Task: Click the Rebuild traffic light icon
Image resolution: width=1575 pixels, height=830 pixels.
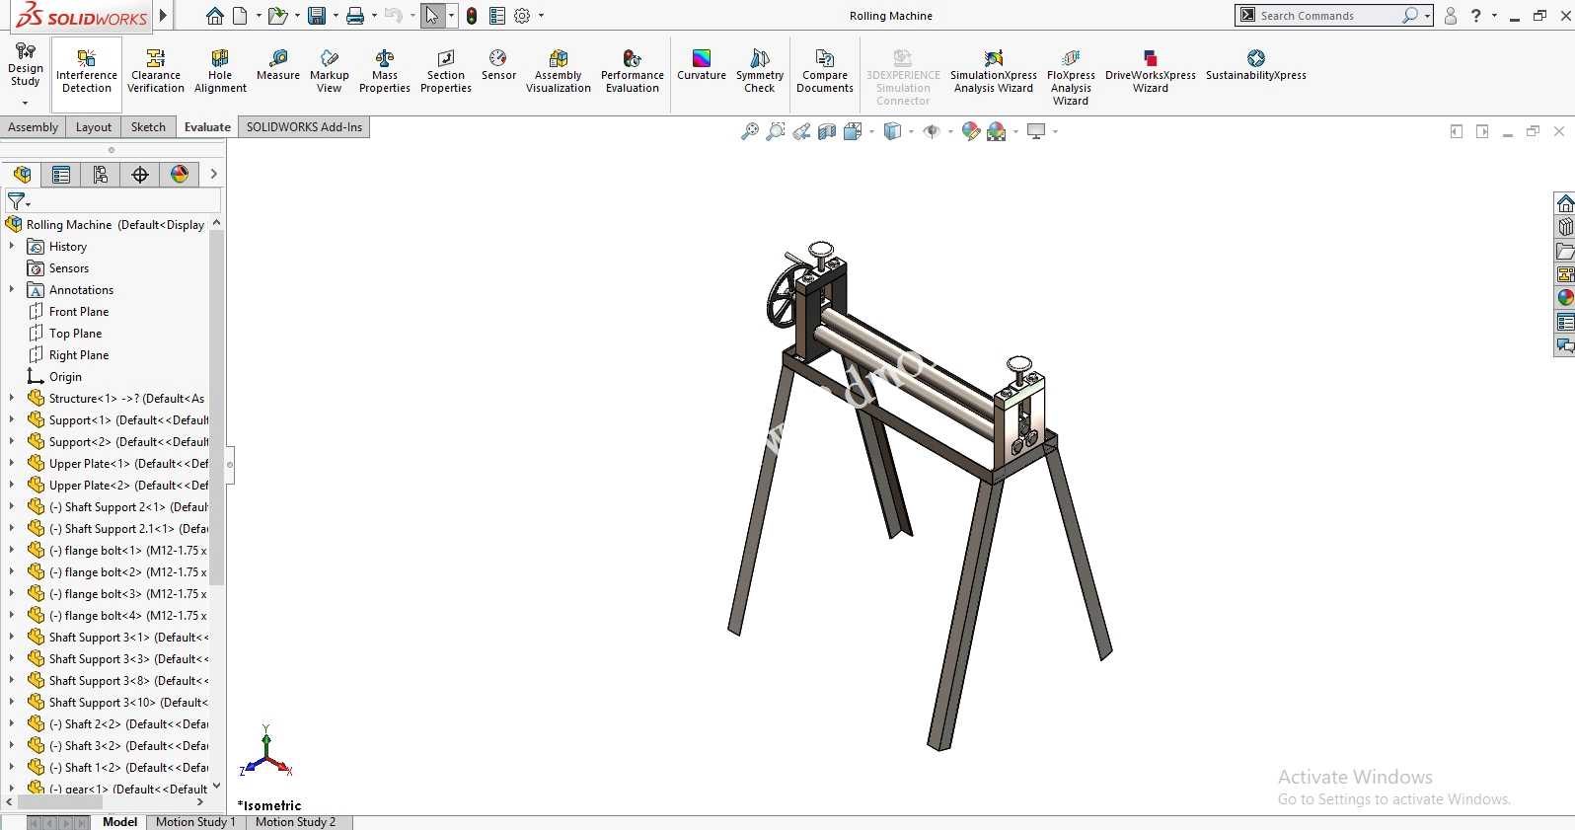Action: (472, 16)
